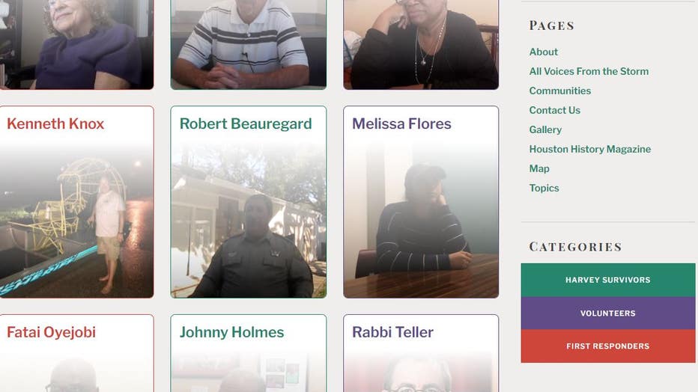The image size is (698, 392).
Task: Open All Voices From the Storm page
Action: [x=589, y=72]
